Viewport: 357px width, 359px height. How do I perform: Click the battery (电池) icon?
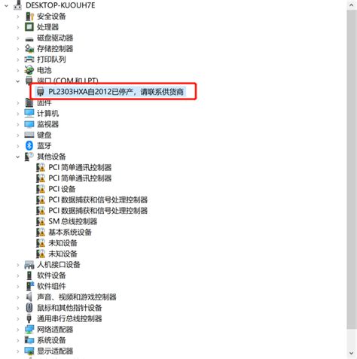(29, 70)
